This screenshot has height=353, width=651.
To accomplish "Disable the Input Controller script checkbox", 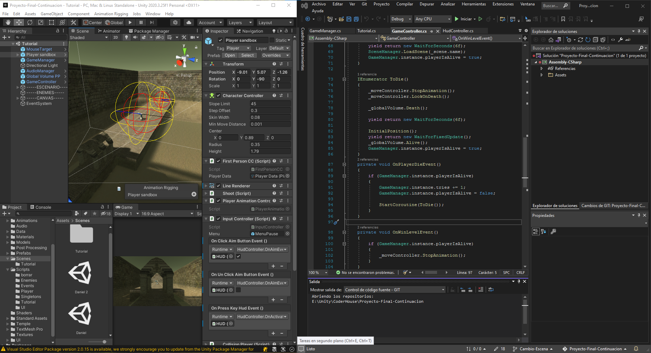I will [219, 219].
